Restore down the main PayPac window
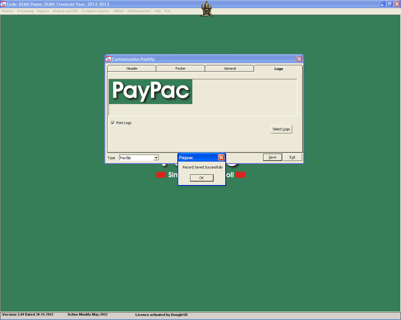The image size is (401, 320). tap(390, 4)
